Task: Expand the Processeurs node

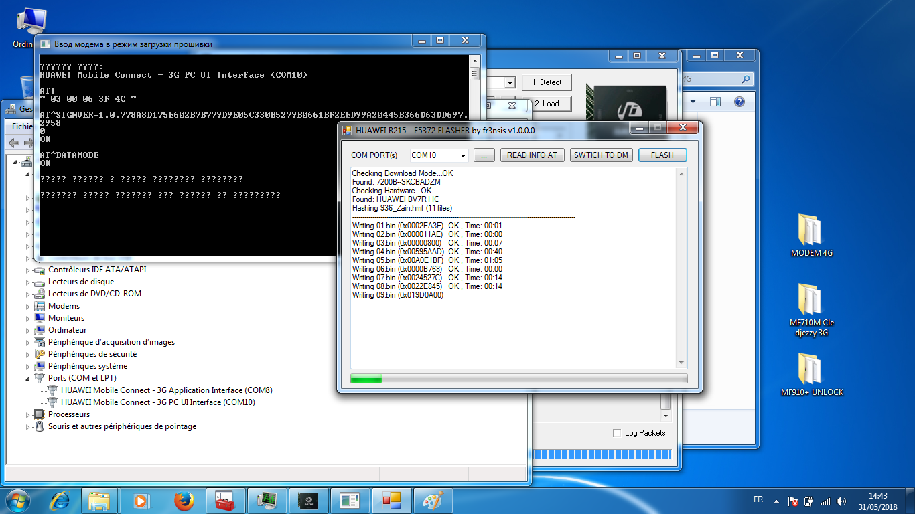Action: coord(28,414)
